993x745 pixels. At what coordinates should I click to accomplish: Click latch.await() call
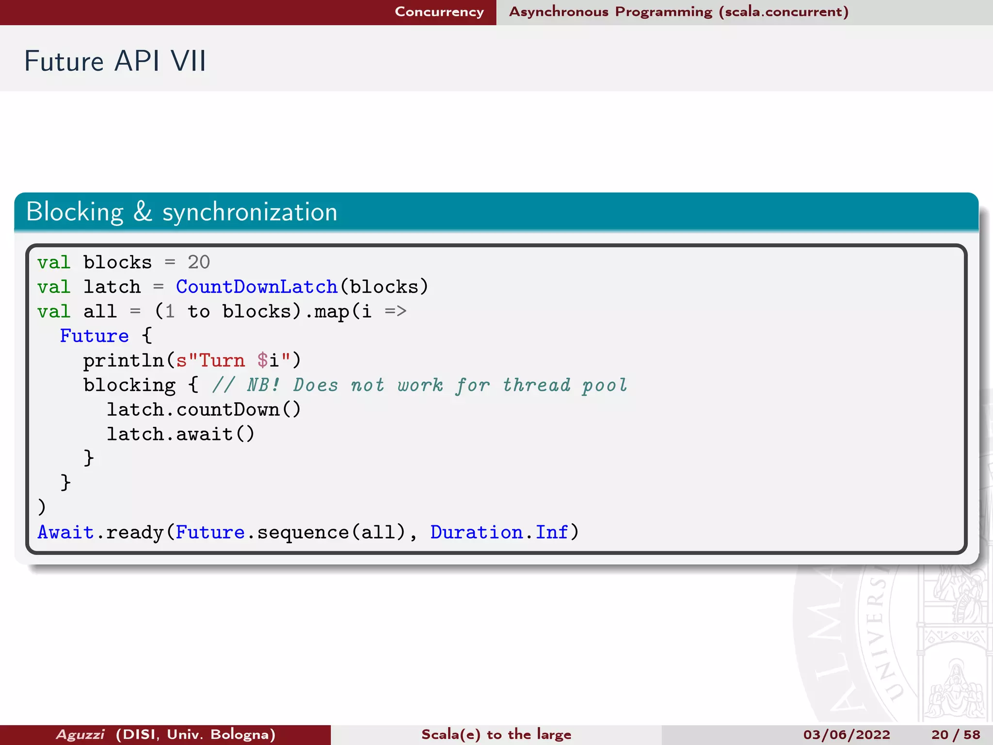(x=180, y=434)
